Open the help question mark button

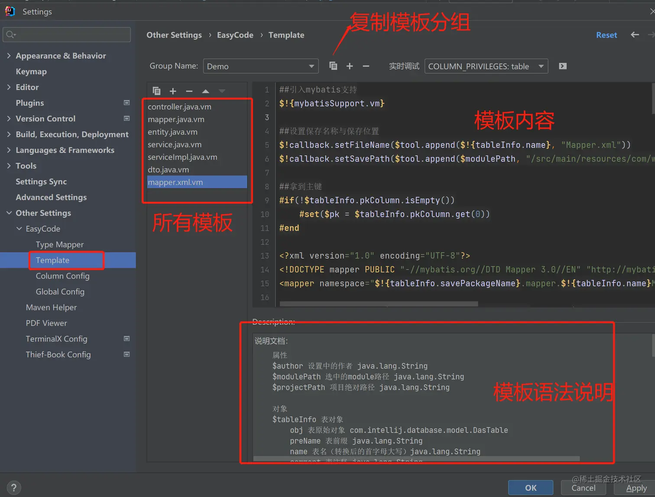coord(13,487)
